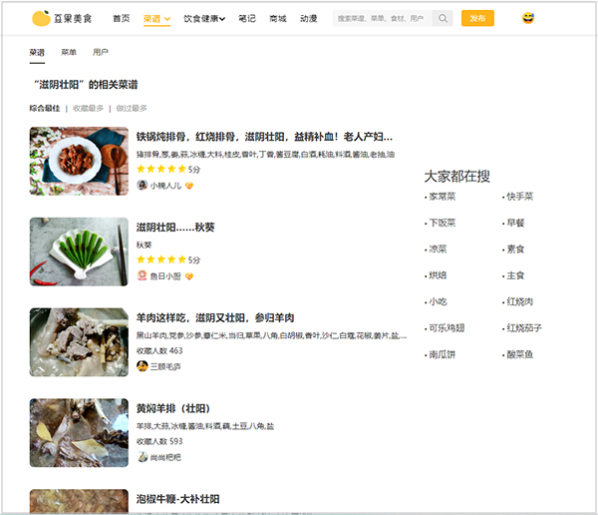Click the 豆果美食 logo icon
Screen dimensions: 598x515
click(x=41, y=18)
